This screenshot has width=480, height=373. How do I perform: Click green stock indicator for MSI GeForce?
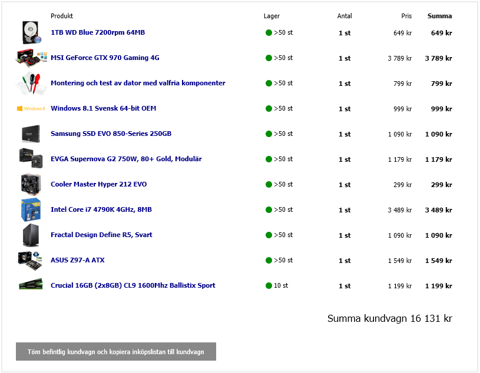click(269, 58)
